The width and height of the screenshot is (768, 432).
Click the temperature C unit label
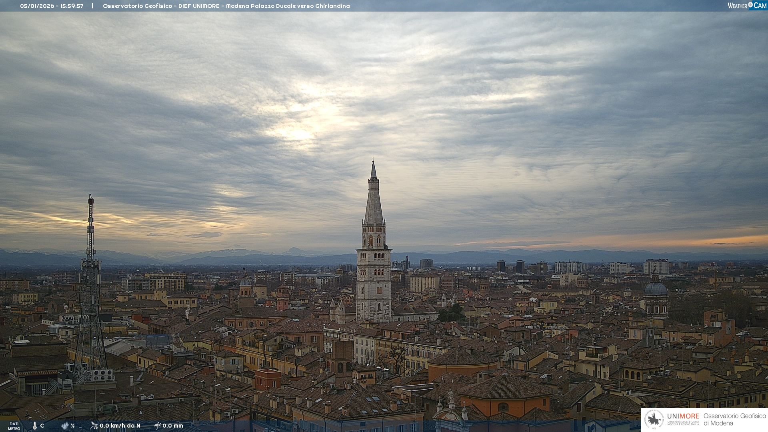coord(42,426)
